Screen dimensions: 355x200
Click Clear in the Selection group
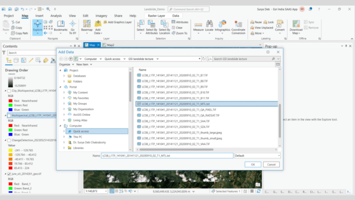click(x=177, y=28)
